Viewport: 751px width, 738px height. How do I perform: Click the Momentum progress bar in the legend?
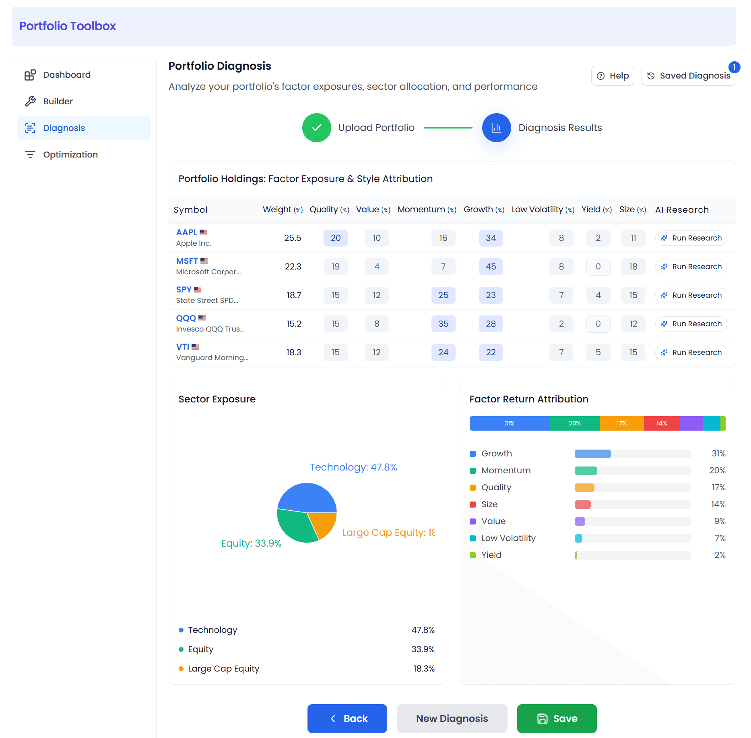point(633,471)
